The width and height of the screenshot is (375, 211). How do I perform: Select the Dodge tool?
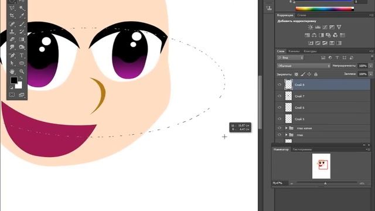click(x=22, y=47)
